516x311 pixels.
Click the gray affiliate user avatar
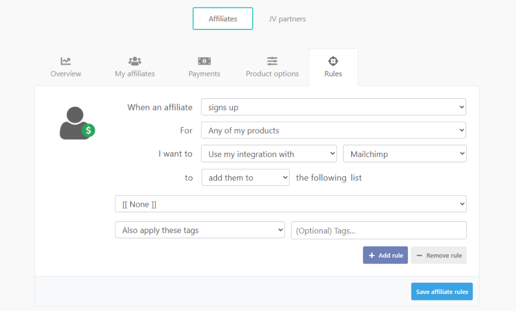coord(74,122)
